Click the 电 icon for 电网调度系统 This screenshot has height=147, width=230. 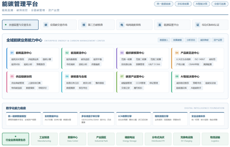tap(122, 25)
